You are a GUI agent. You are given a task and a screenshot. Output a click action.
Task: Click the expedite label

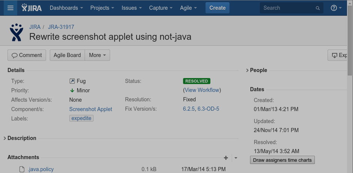tap(81, 119)
